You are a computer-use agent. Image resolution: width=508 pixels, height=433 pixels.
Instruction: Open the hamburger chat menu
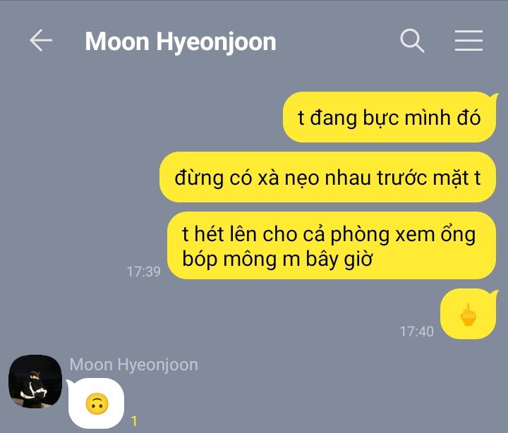coord(468,40)
